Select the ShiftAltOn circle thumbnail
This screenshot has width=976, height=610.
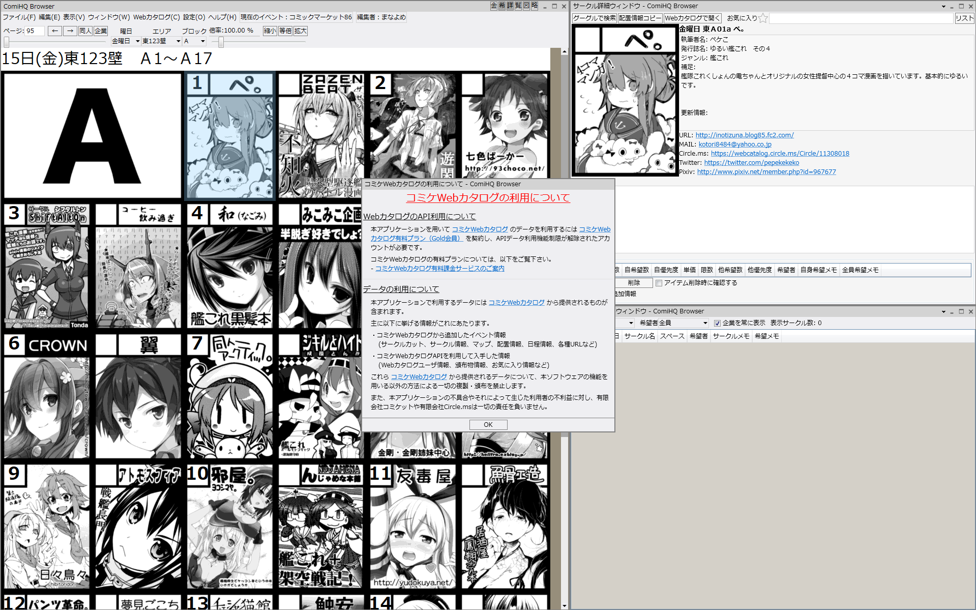click(47, 266)
